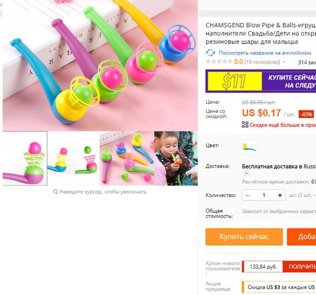Open the pink pipe first thumbnail

[x=25, y=158]
